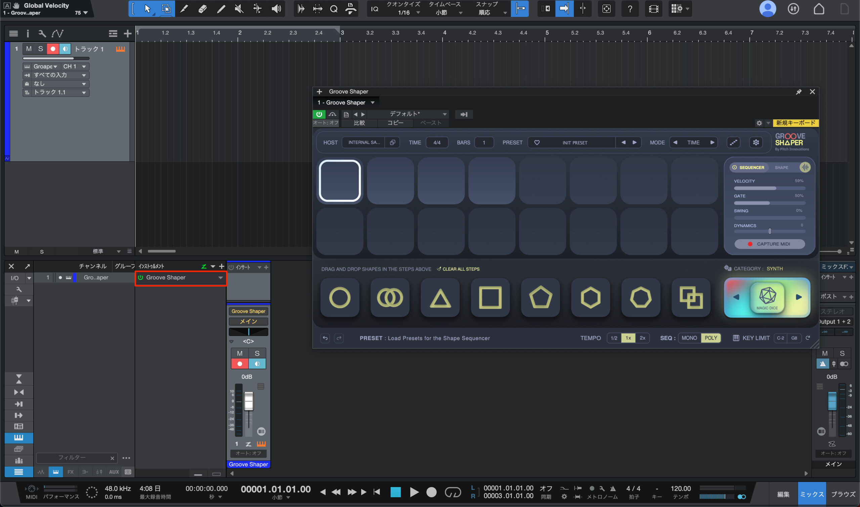860x507 pixels.
Task: Roll the Magic Dice
Action: coord(767,297)
